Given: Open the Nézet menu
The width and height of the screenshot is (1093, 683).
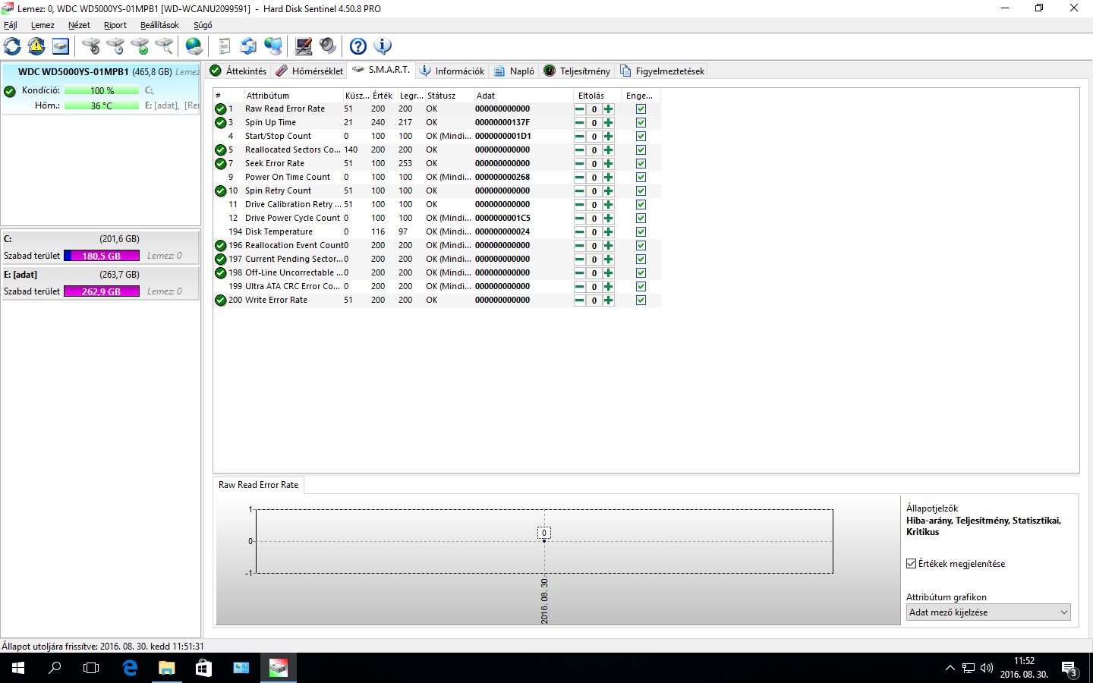Looking at the screenshot, I should pyautogui.click(x=79, y=25).
